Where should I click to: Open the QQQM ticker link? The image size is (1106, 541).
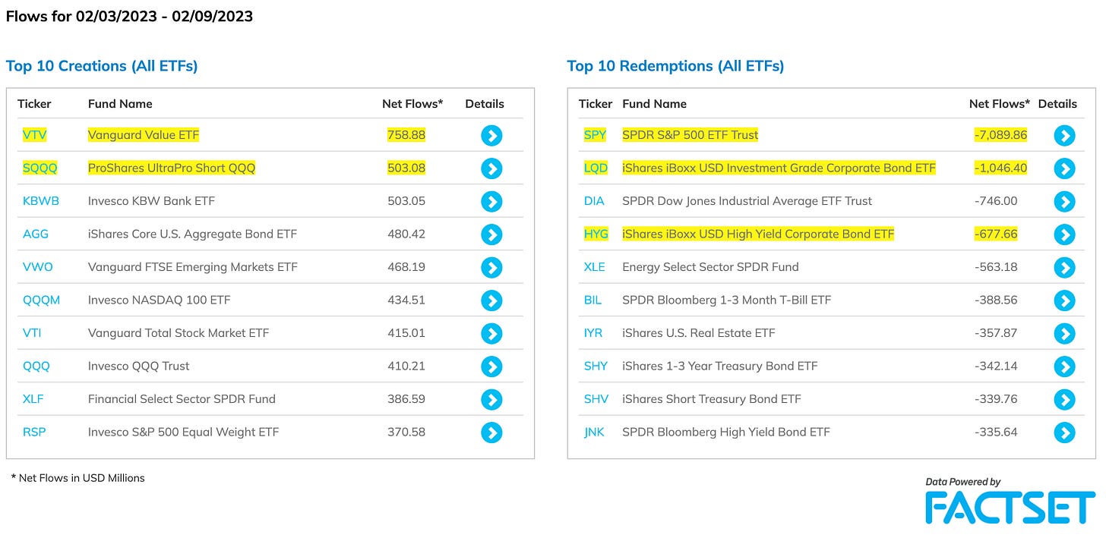(42, 300)
